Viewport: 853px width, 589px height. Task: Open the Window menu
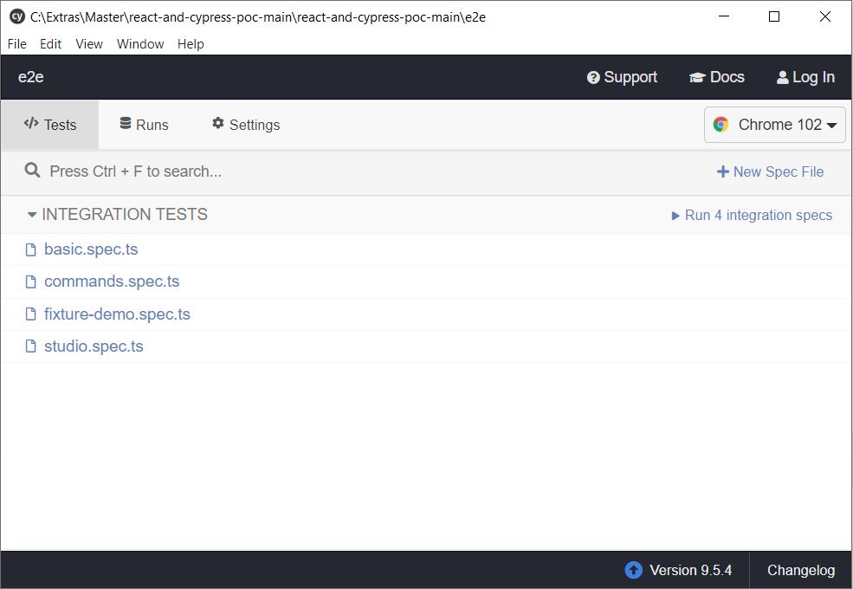click(x=140, y=43)
